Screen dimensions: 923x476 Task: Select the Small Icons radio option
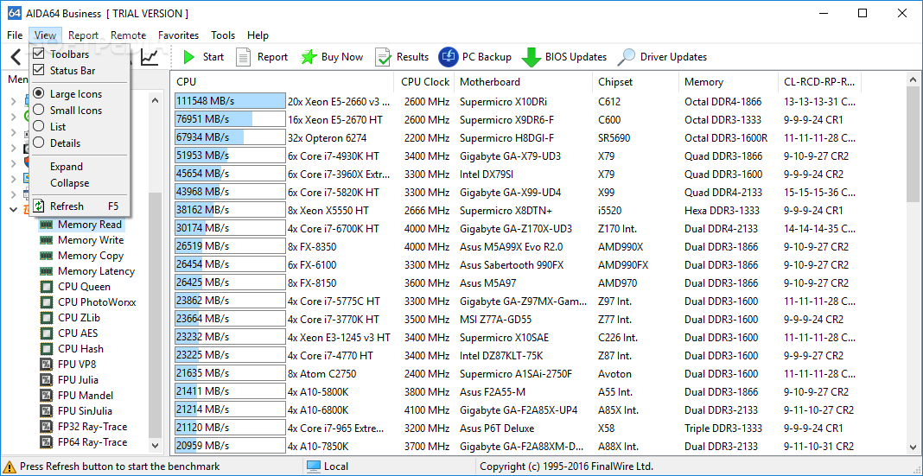(x=39, y=110)
